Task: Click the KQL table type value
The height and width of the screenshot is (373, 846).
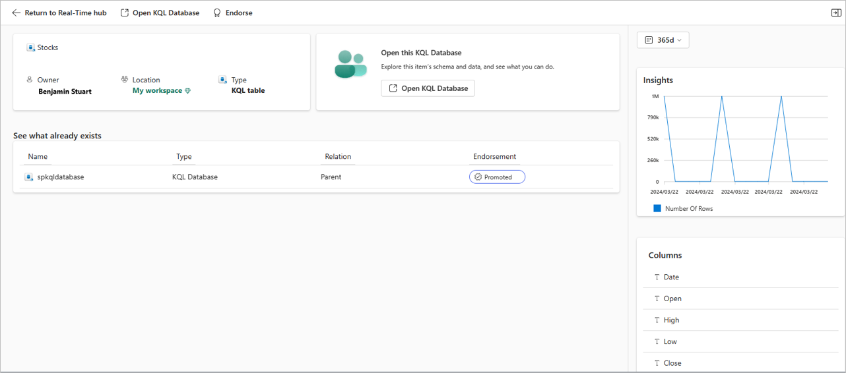Action: 248,91
